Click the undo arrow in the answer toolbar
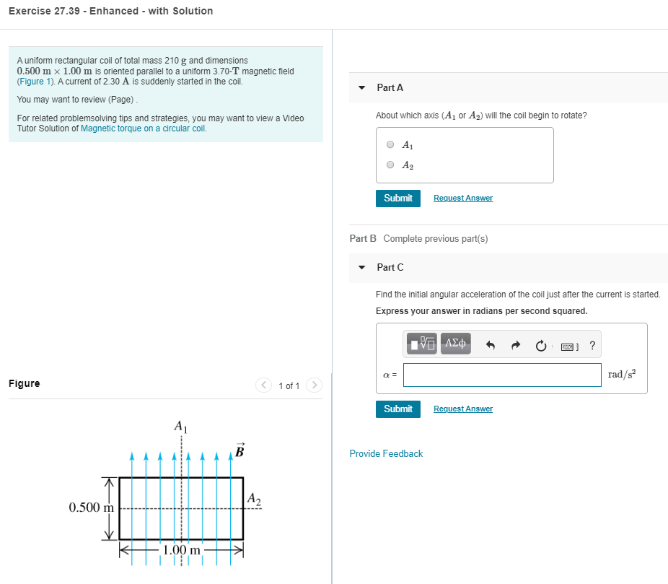Screen dimensions: 668x584 pos(491,344)
